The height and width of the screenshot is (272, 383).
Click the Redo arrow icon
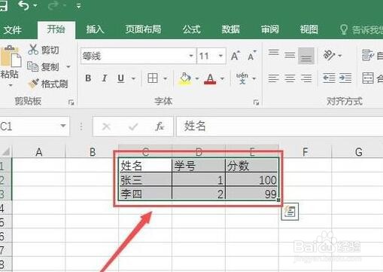[x=53, y=5]
